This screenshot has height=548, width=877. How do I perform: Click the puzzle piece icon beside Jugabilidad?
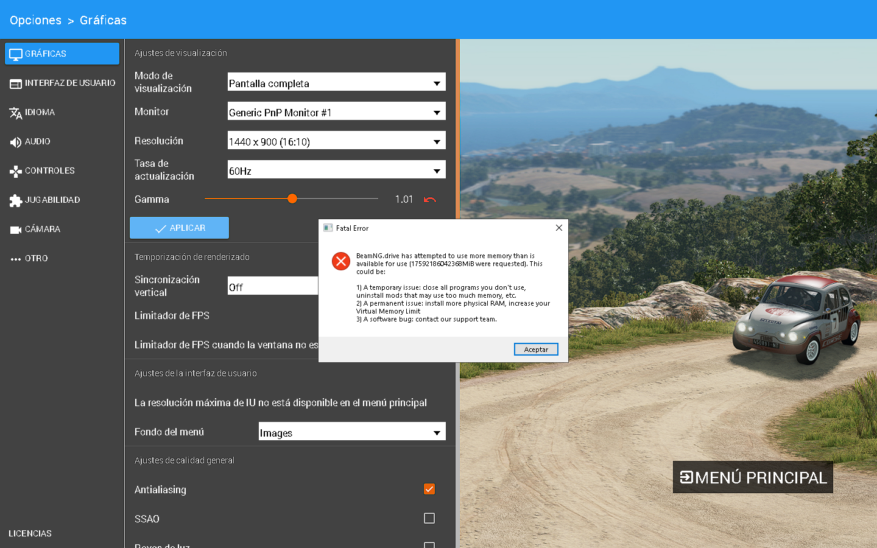[x=16, y=200]
